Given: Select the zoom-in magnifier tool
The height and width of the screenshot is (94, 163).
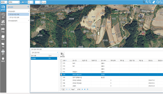Looking at the screenshot, I should click(x=147, y=2).
